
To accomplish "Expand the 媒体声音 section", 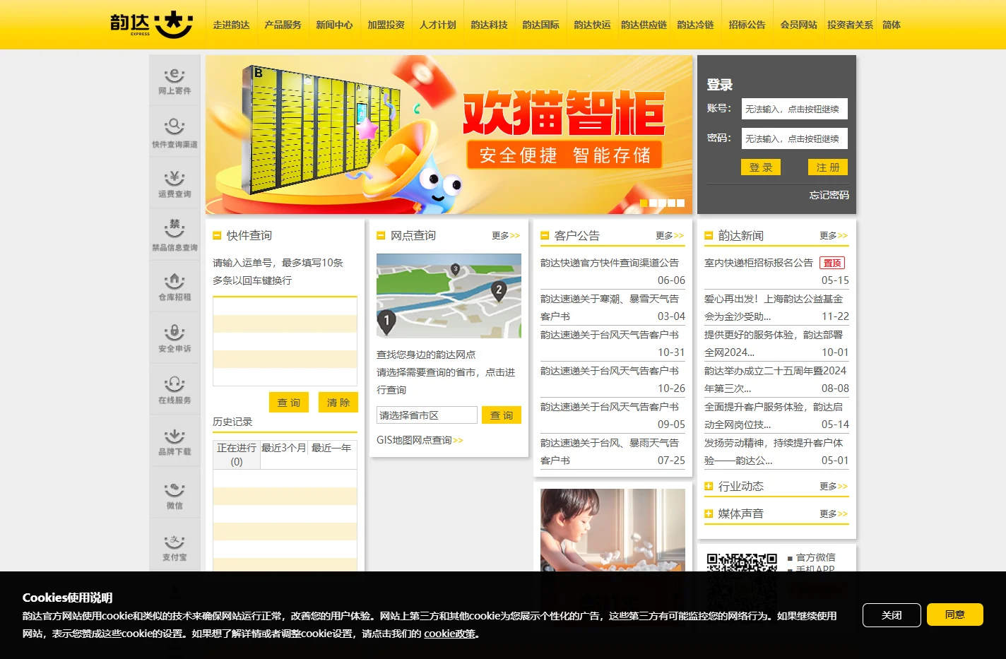I will (709, 513).
